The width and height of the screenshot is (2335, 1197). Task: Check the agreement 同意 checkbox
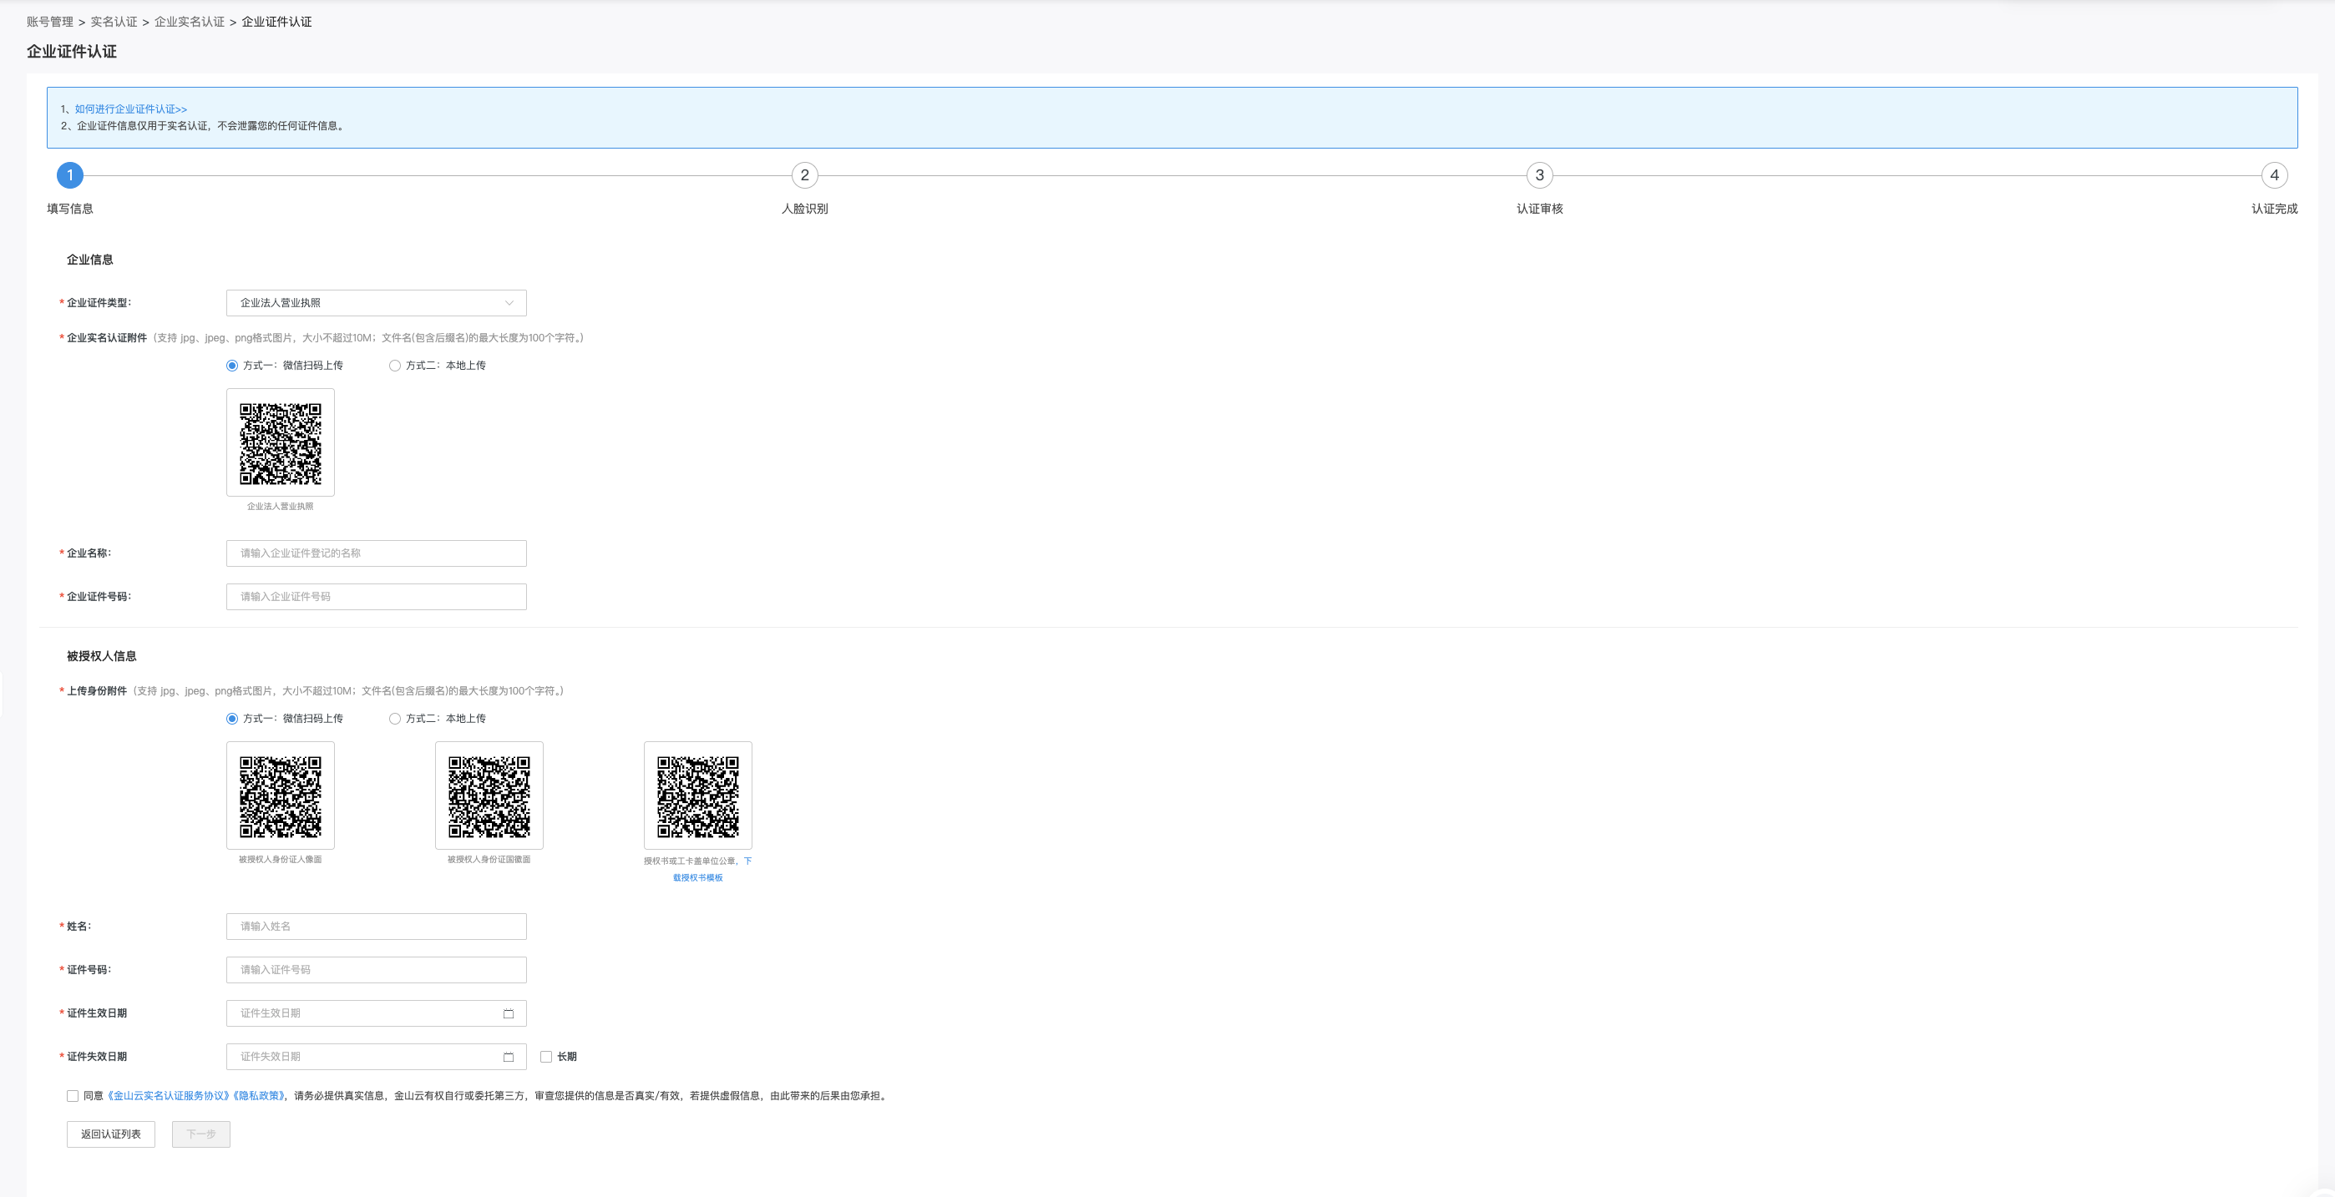(x=73, y=1095)
